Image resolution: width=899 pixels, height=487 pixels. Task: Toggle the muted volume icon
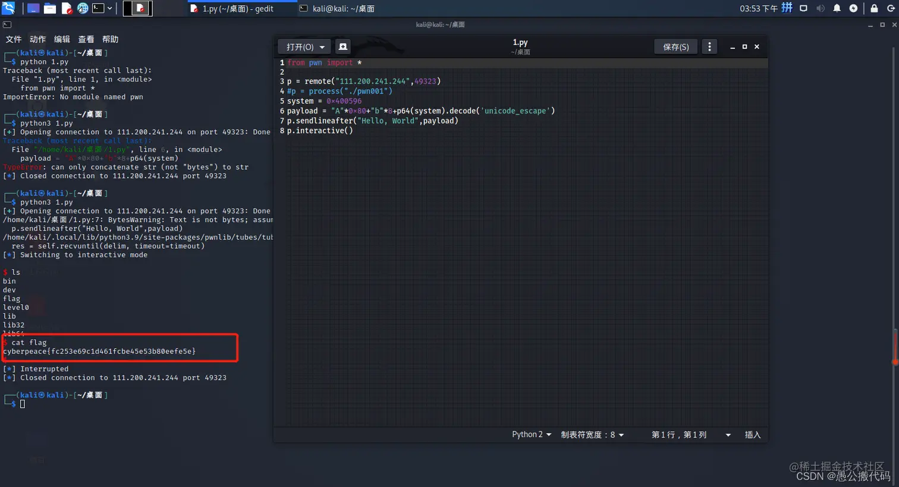tap(821, 8)
